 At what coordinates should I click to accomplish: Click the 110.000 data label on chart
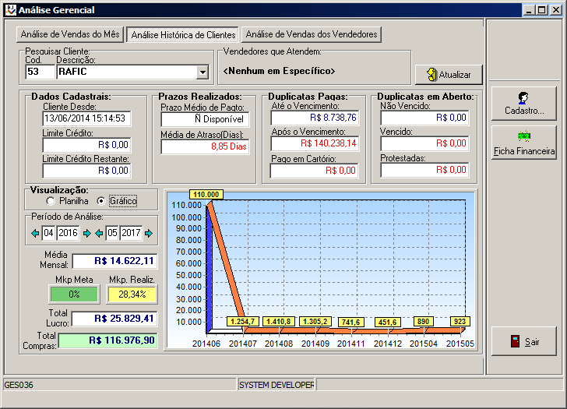[x=206, y=194]
